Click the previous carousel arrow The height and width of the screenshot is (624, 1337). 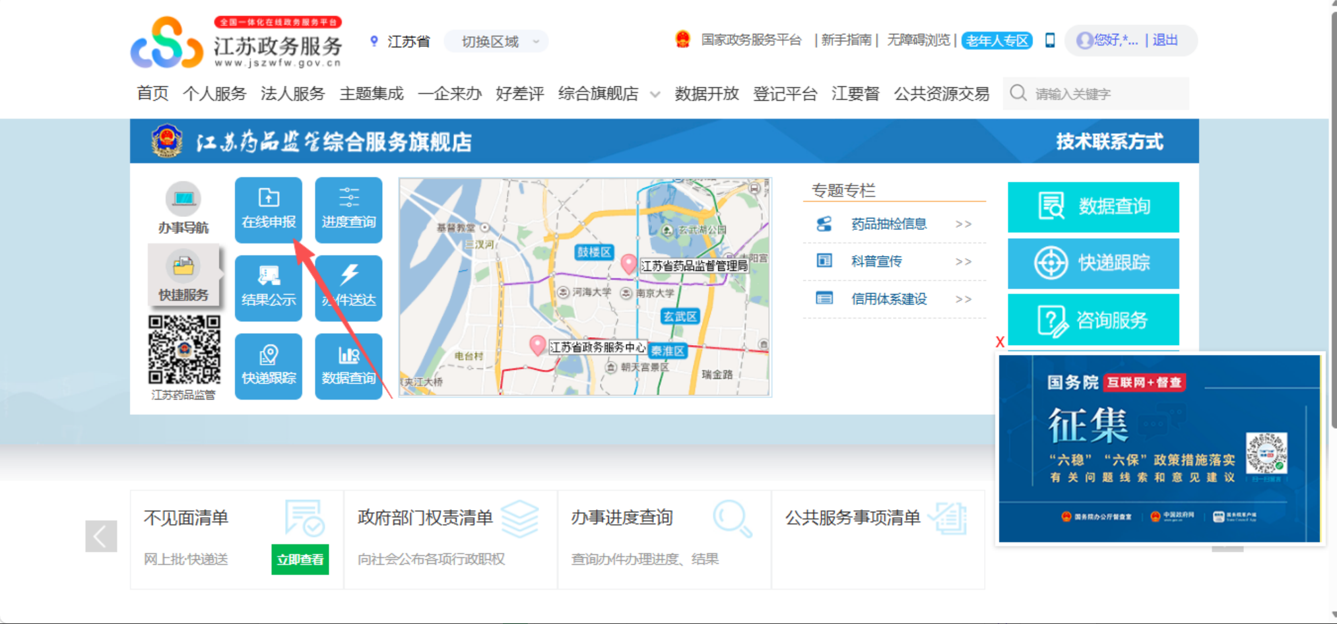tap(101, 536)
